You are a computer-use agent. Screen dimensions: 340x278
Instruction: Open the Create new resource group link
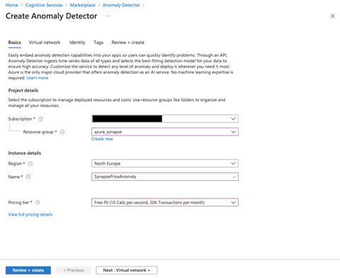tap(102, 139)
